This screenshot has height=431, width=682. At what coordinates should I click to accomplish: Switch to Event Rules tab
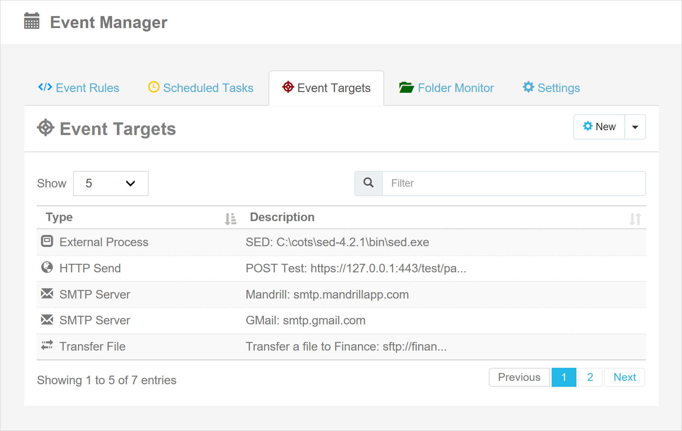[x=79, y=88]
